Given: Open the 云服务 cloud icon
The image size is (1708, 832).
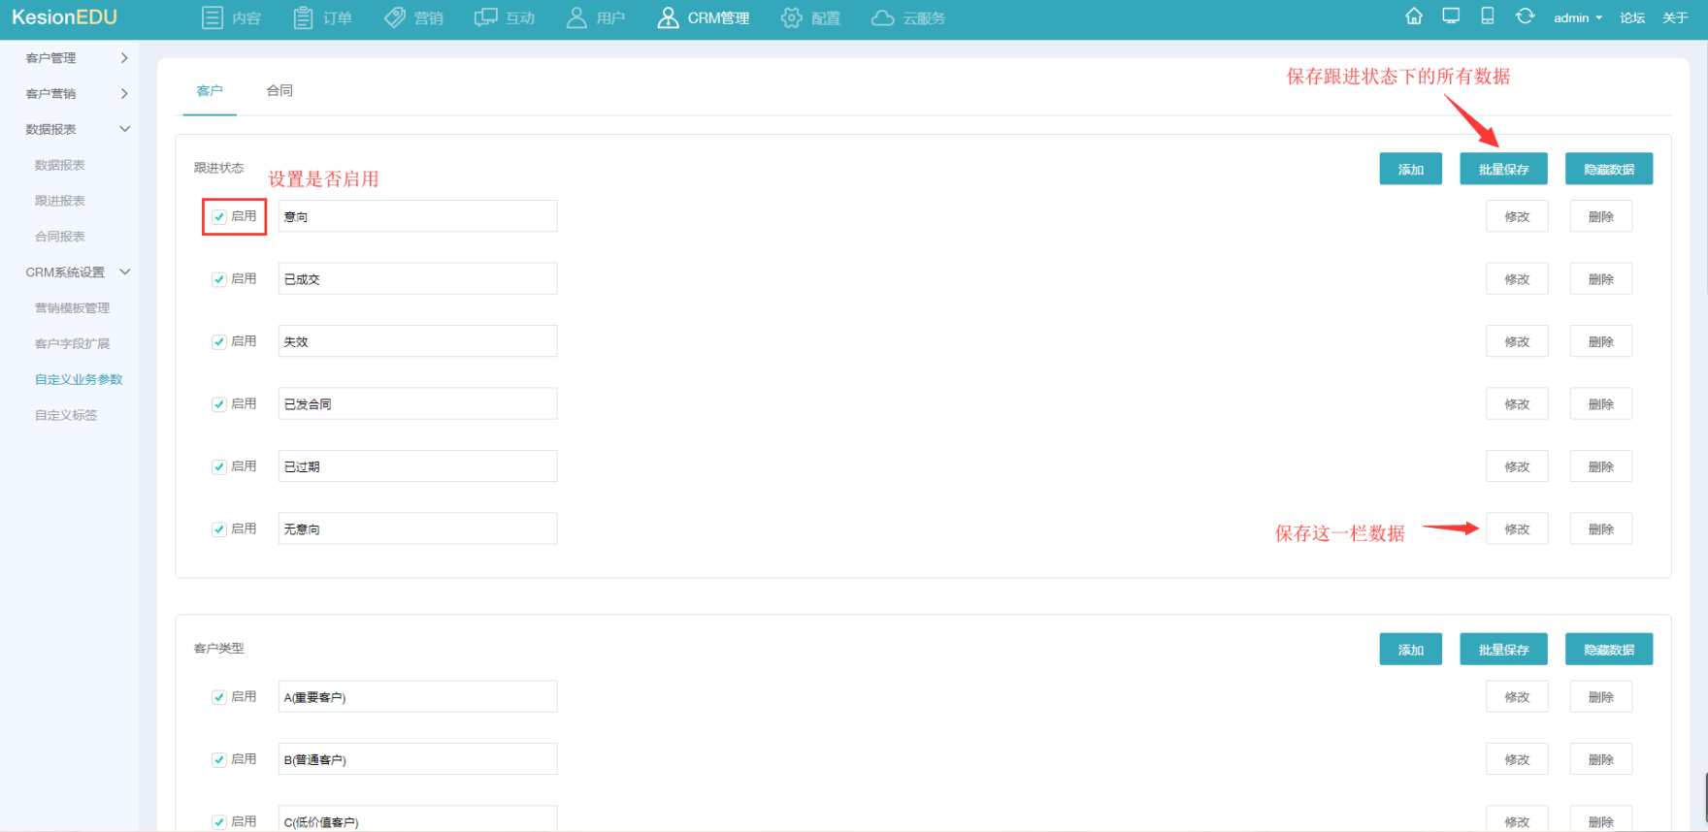Looking at the screenshot, I should click(x=882, y=17).
